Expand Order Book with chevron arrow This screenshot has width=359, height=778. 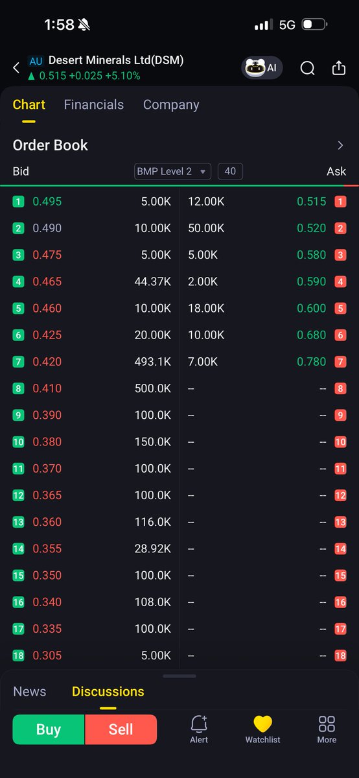[x=340, y=145]
